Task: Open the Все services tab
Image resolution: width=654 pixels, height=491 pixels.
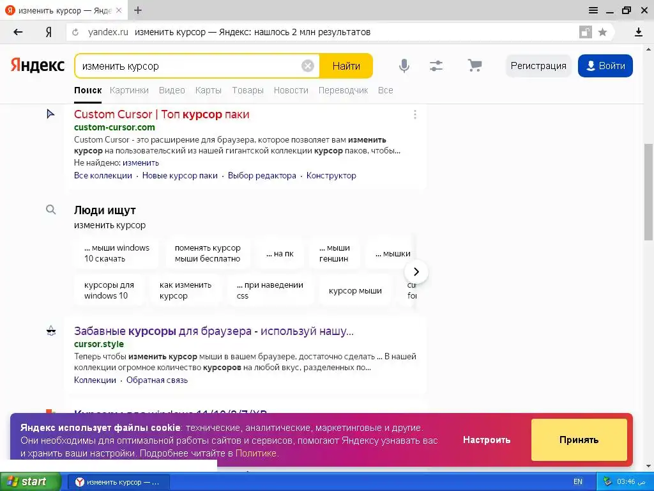Action: 385,90
